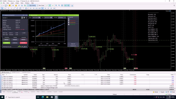Click the Windows taskbar search box

tap(20, 97)
